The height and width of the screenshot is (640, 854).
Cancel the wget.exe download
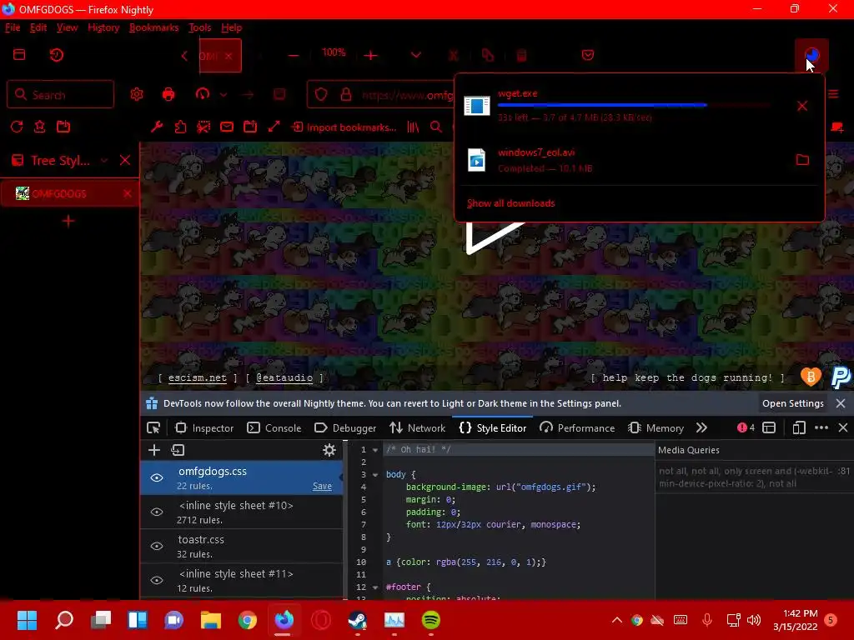click(802, 106)
